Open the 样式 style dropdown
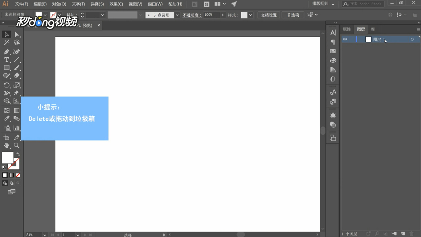The height and width of the screenshot is (237, 421). click(x=251, y=15)
